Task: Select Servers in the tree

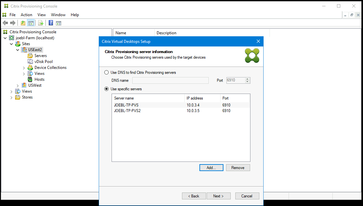Action: [40, 56]
